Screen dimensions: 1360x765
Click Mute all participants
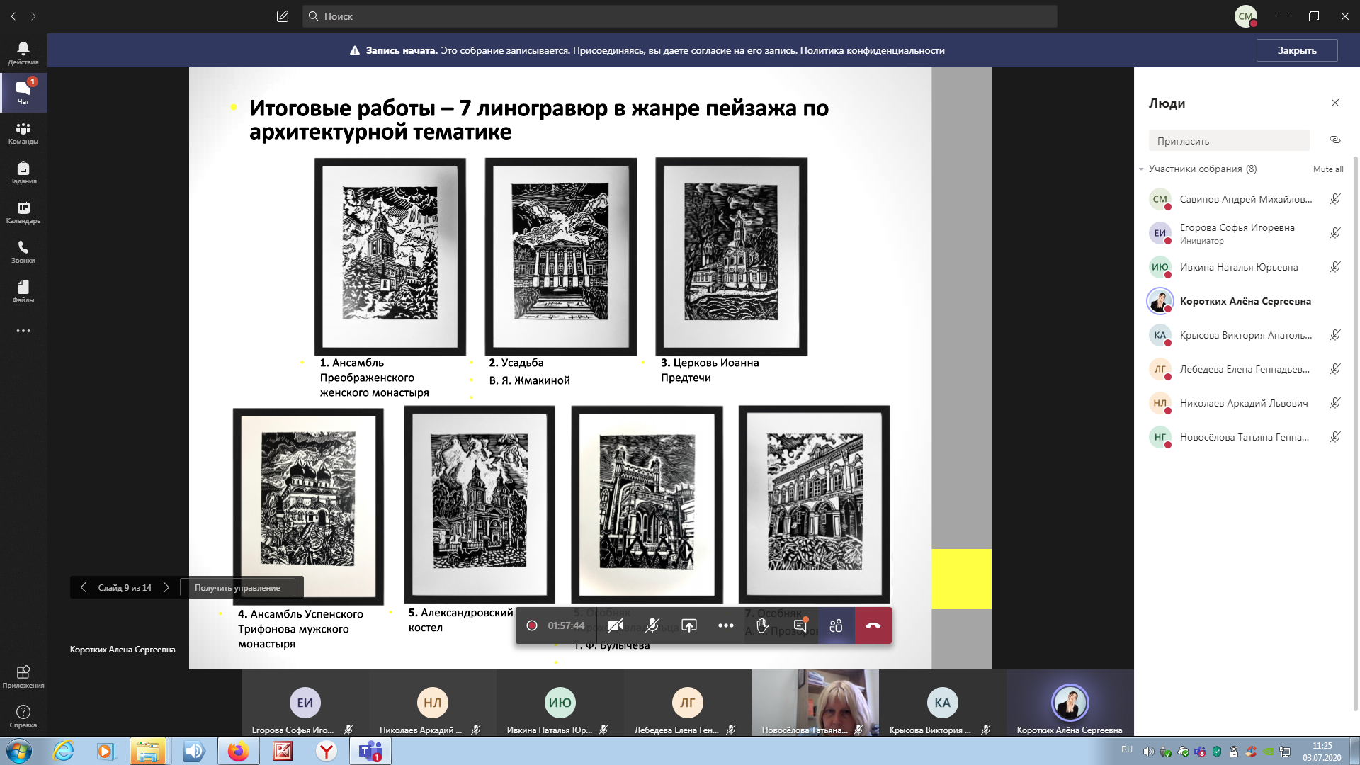pos(1328,169)
